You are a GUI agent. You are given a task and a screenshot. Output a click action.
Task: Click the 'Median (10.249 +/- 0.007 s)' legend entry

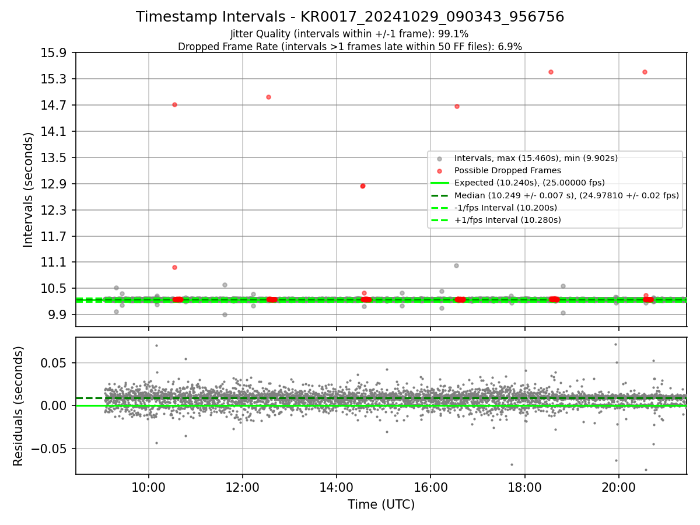point(566,195)
